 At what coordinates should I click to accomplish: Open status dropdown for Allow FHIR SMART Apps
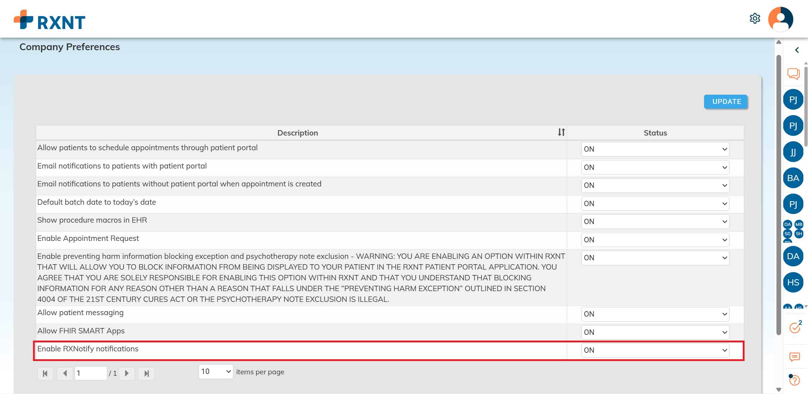[x=655, y=332]
